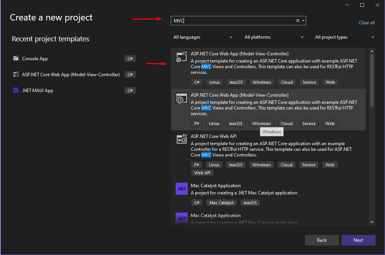Click the Console App template icon
385x255 pixels.
[16, 58]
